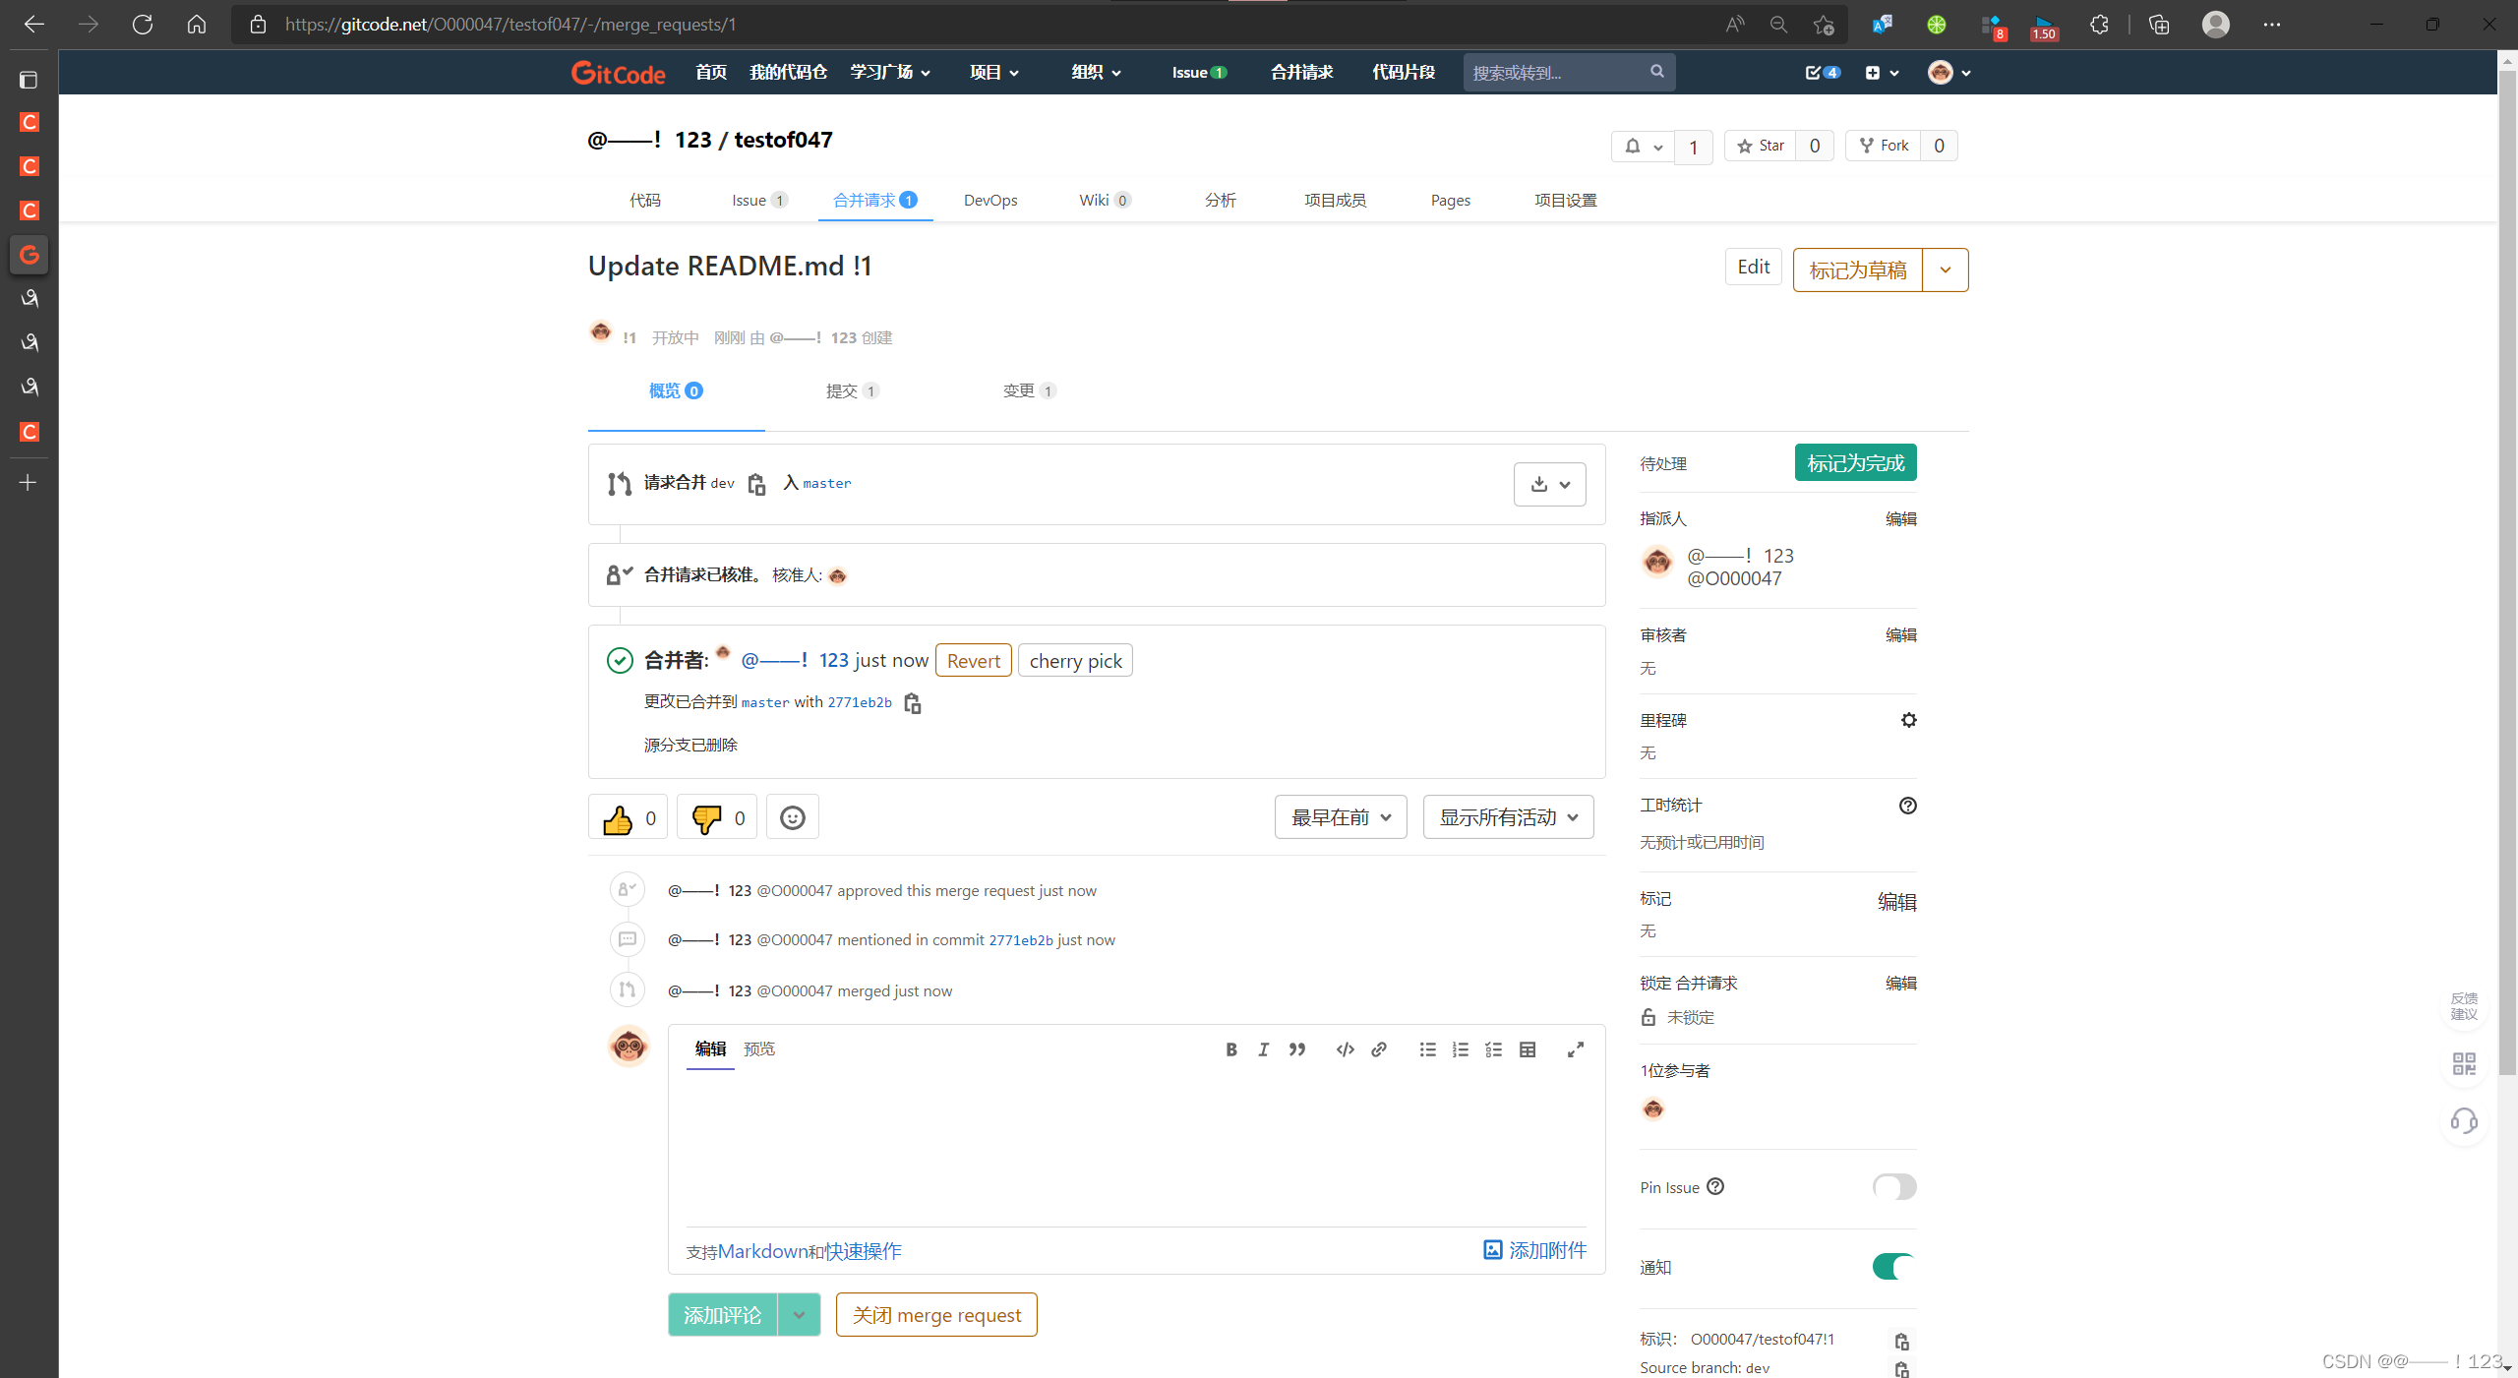Screen dimensions: 2518x1378
Task: Click the milestone settings gear icon
Action: 1908,720
